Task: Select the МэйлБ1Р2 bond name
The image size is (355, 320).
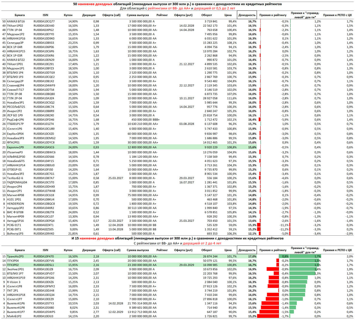Action: click(x=15, y=316)
